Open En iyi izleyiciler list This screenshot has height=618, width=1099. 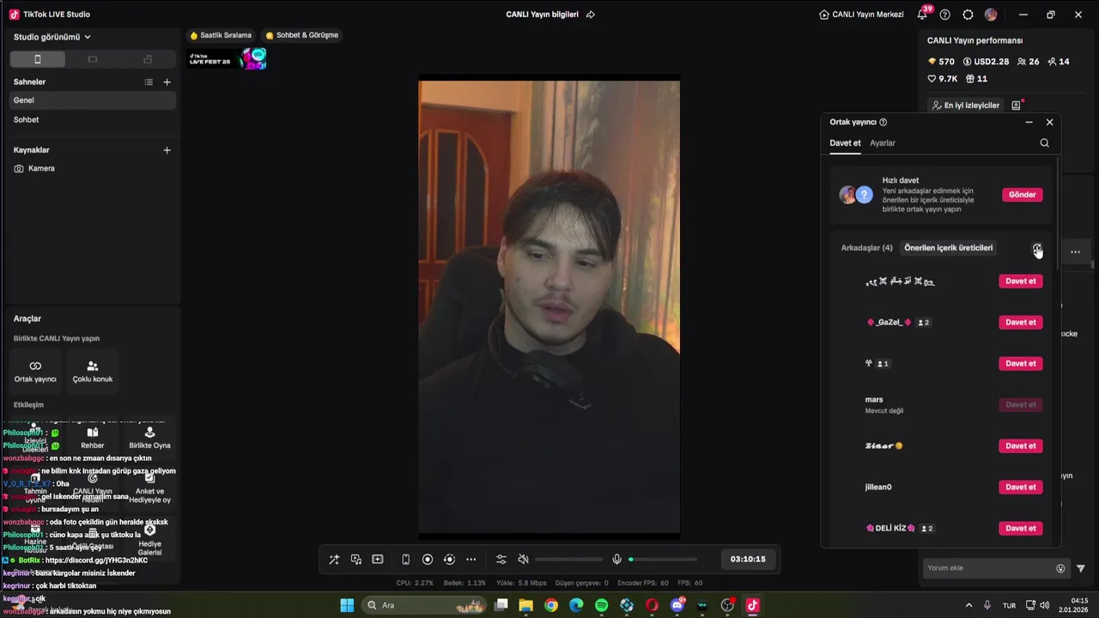[x=966, y=106]
